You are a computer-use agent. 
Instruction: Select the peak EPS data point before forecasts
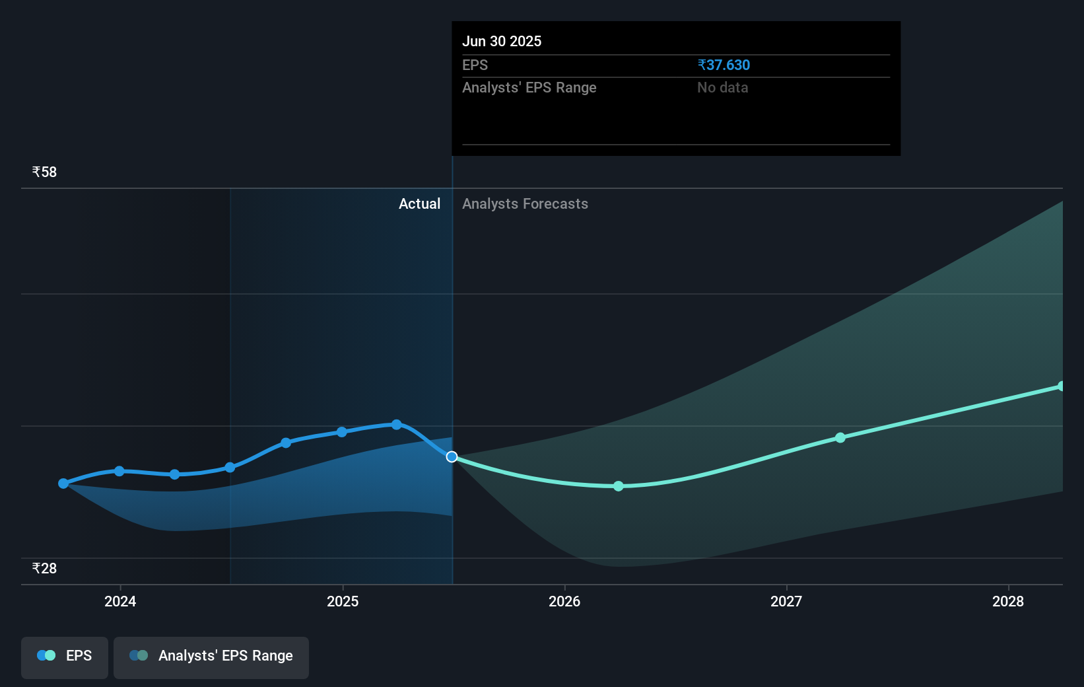pyautogui.click(x=395, y=425)
